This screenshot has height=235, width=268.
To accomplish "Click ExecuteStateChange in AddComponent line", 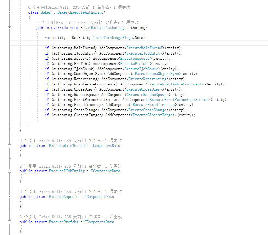I will pos(148,110).
